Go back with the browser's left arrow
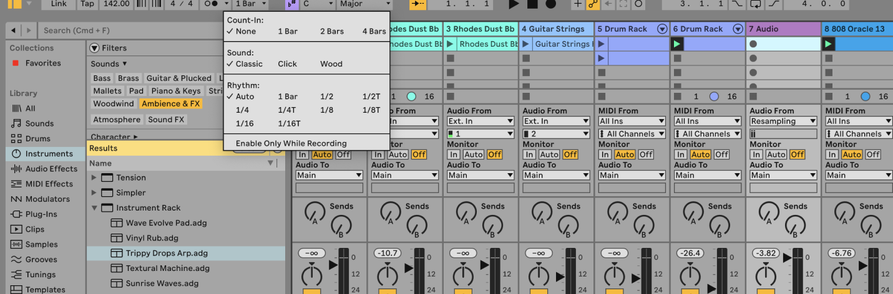The width and height of the screenshot is (893, 294). pos(13,30)
